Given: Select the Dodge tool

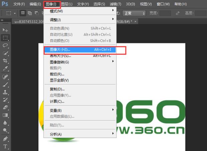Looking at the screenshot, I should pyautogui.click(x=5, y=130).
